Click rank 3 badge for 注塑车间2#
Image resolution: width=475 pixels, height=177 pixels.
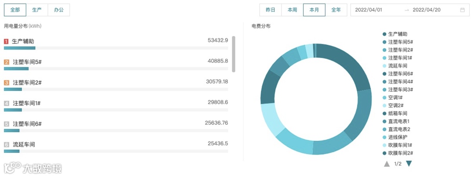point(7,83)
